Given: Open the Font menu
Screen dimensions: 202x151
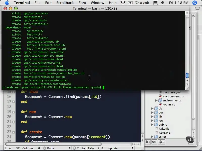Looking at the screenshot, I should click(82, 3).
